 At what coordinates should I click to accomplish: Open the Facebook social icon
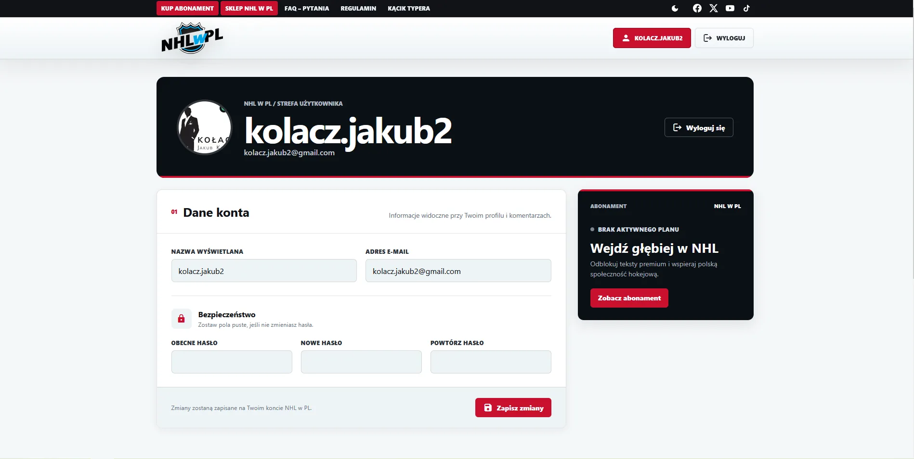697,8
